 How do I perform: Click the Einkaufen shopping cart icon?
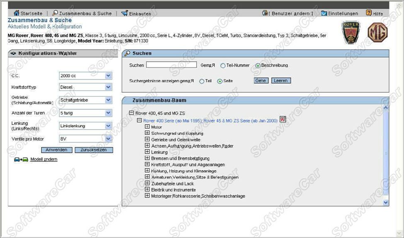(x=124, y=13)
